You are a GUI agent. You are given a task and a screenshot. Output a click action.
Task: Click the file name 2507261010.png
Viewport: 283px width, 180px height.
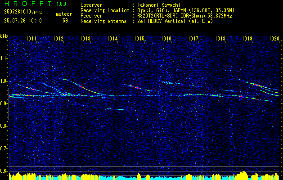pos(23,12)
